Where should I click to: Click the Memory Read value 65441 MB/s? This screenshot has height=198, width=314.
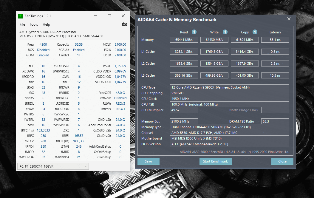pyautogui.click(x=184, y=40)
